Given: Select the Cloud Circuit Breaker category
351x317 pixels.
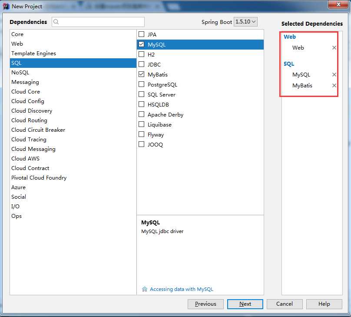Looking at the screenshot, I should (73, 130).
